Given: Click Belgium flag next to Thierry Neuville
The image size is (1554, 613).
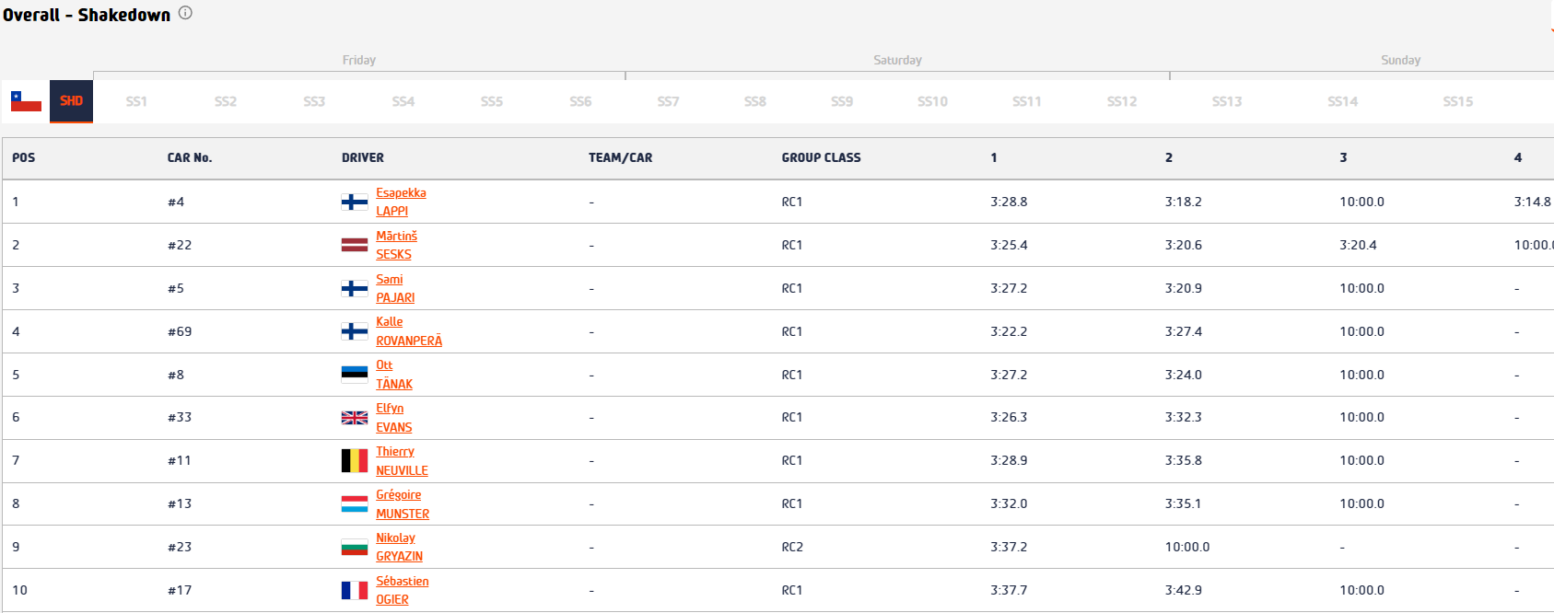Looking at the screenshot, I should (x=355, y=461).
